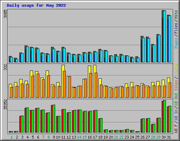Viewport: 180px width, 141px height.
Task: Click the day 4 label on the x-axis
Action: click(x=27, y=137)
